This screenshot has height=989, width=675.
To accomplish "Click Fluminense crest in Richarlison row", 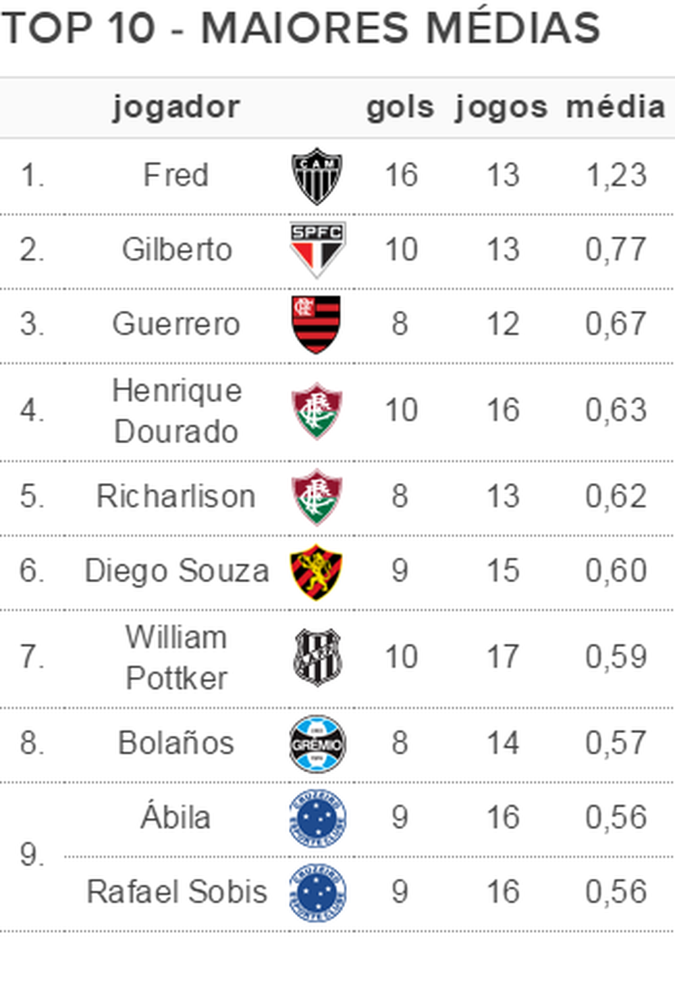I will point(317,497).
